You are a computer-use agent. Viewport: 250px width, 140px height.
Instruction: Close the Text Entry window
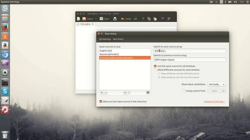[x=98, y=34]
